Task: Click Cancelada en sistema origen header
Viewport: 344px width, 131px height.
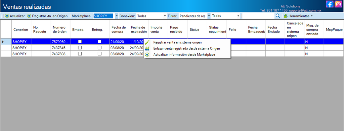Action: [294, 30]
